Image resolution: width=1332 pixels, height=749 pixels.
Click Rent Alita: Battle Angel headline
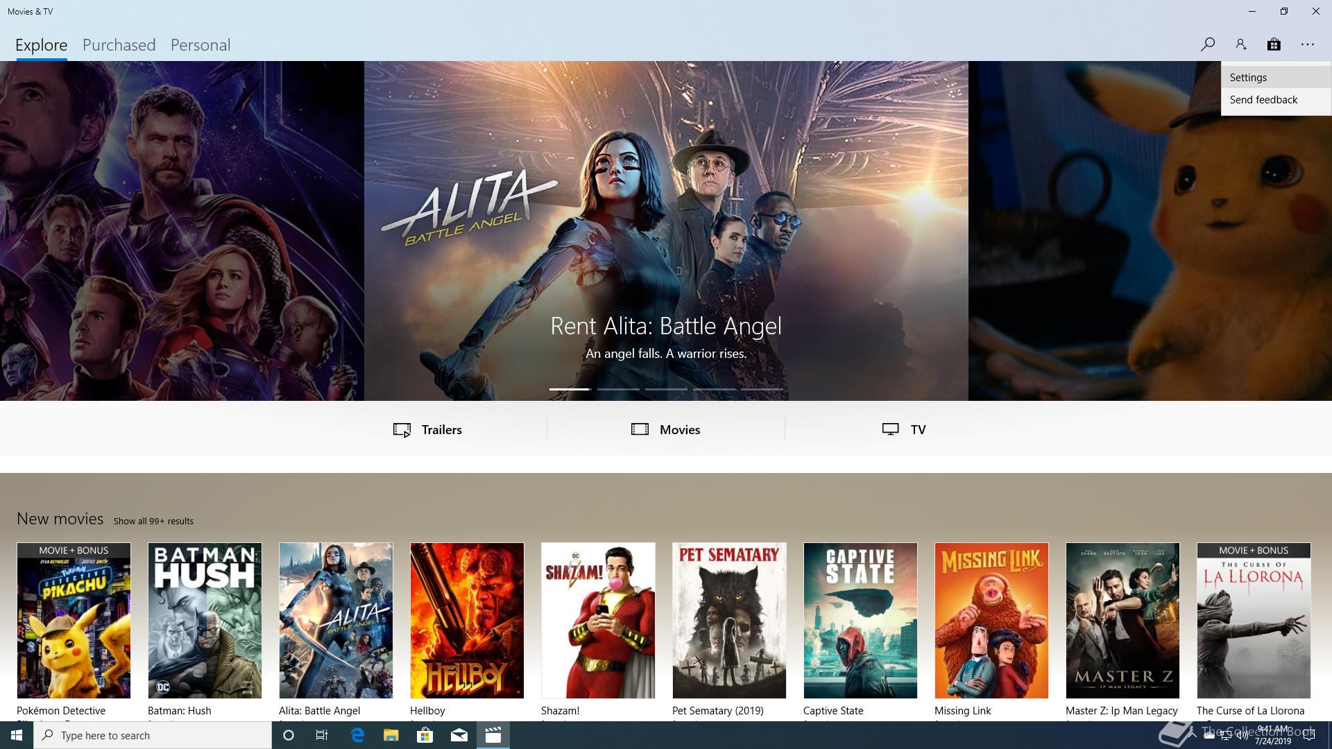(666, 326)
